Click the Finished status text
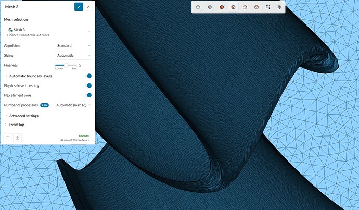The height and width of the screenshot is (210, 359). click(84, 136)
